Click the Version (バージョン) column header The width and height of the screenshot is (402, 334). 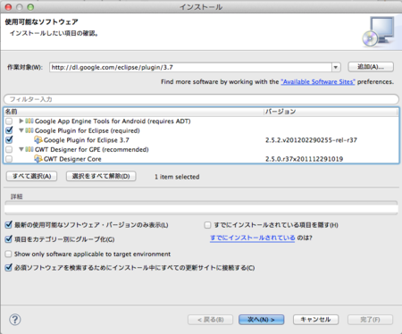pyautogui.click(x=331, y=112)
